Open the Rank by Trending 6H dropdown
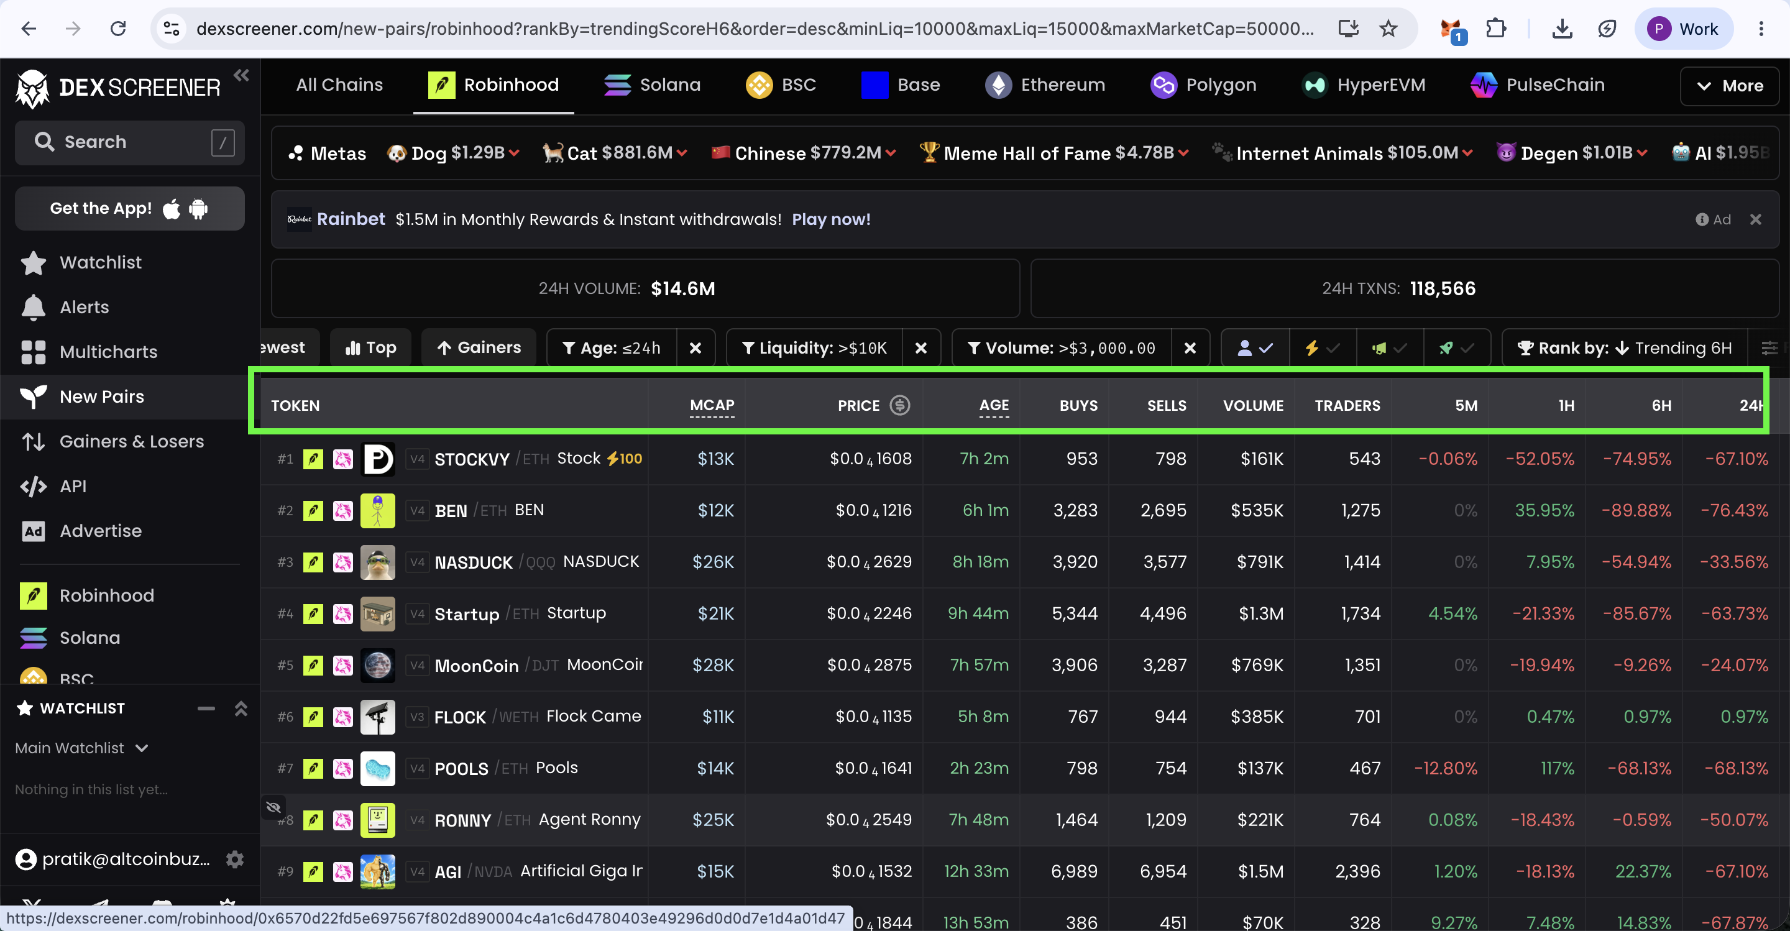This screenshot has width=1790, height=931. coord(1624,348)
